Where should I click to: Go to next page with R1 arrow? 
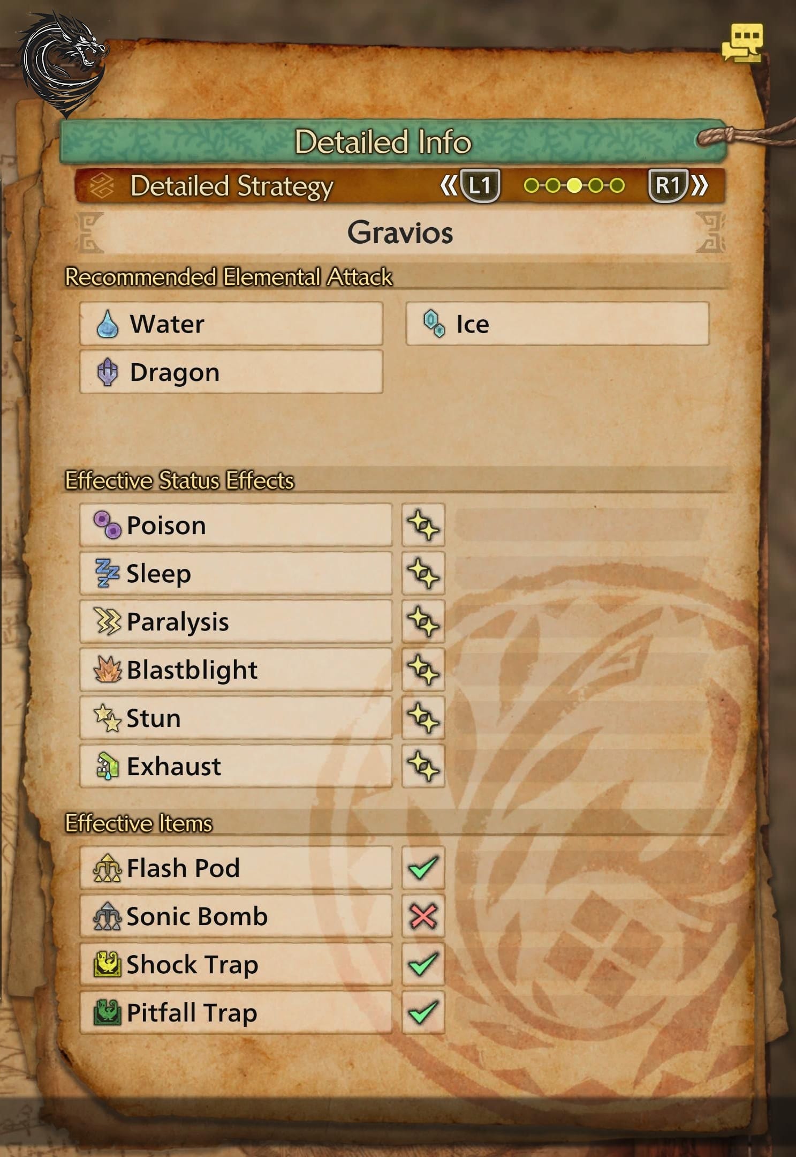(x=678, y=186)
